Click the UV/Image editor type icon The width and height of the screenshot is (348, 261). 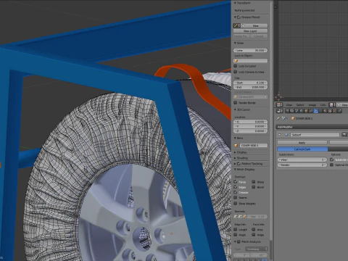tap(279, 105)
